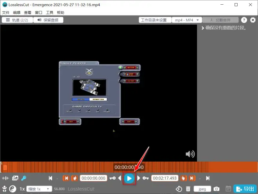This screenshot has width=258, height=194.
Task: Click the video preview area
Action: click(x=99, y=93)
